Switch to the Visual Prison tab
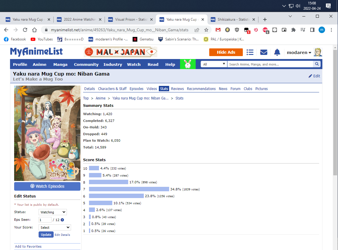The width and height of the screenshot is (338, 250). (130, 19)
